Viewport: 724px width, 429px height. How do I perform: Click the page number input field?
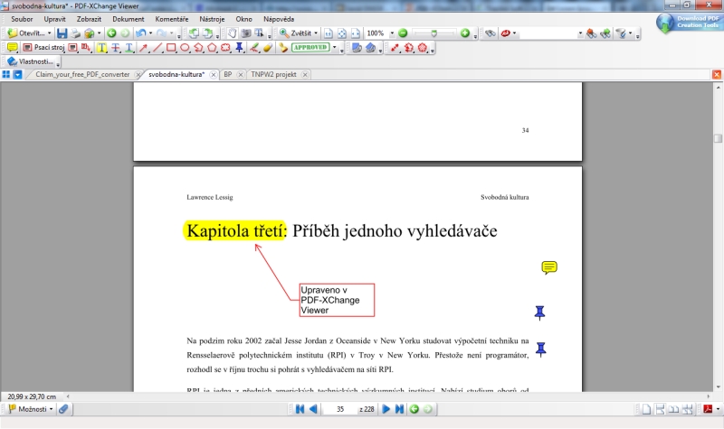pos(340,409)
